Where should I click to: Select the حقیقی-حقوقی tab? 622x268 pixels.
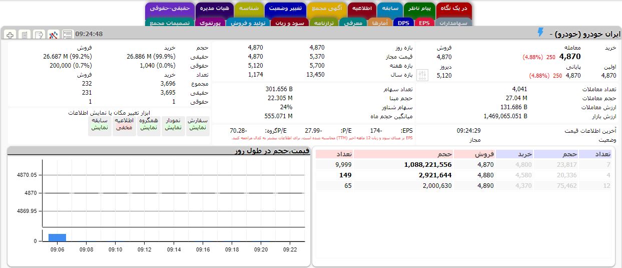170,9
